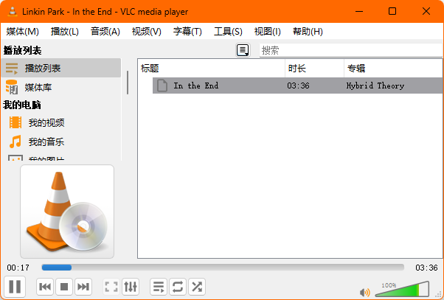This screenshot has width=444, height=300.
Task: Click the film strip videos icon
Action: (15, 122)
